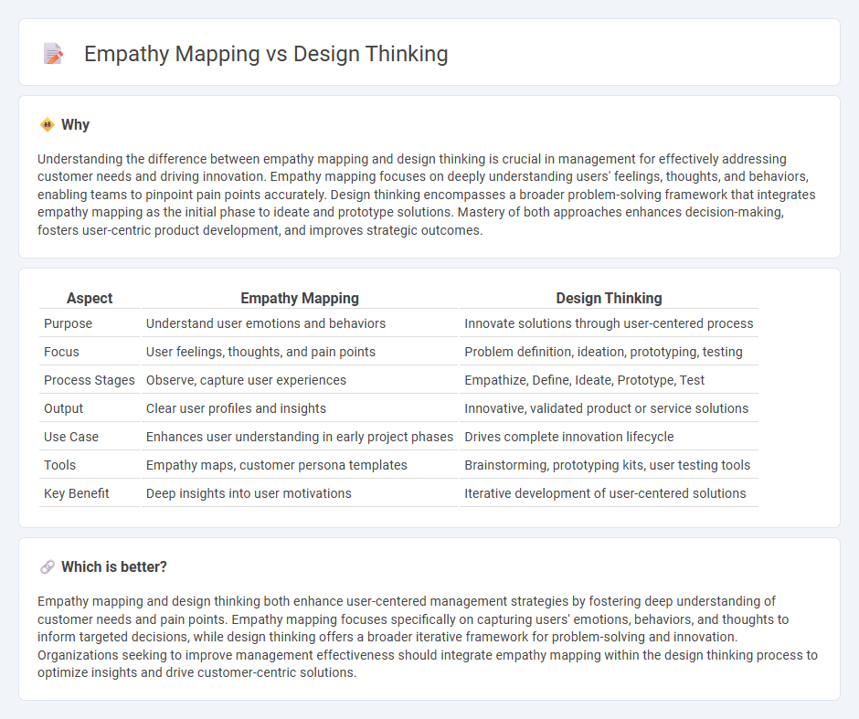Click 'Understand user emotions and behaviors' cell
Image resolution: width=859 pixels, height=719 pixels.
tap(266, 323)
